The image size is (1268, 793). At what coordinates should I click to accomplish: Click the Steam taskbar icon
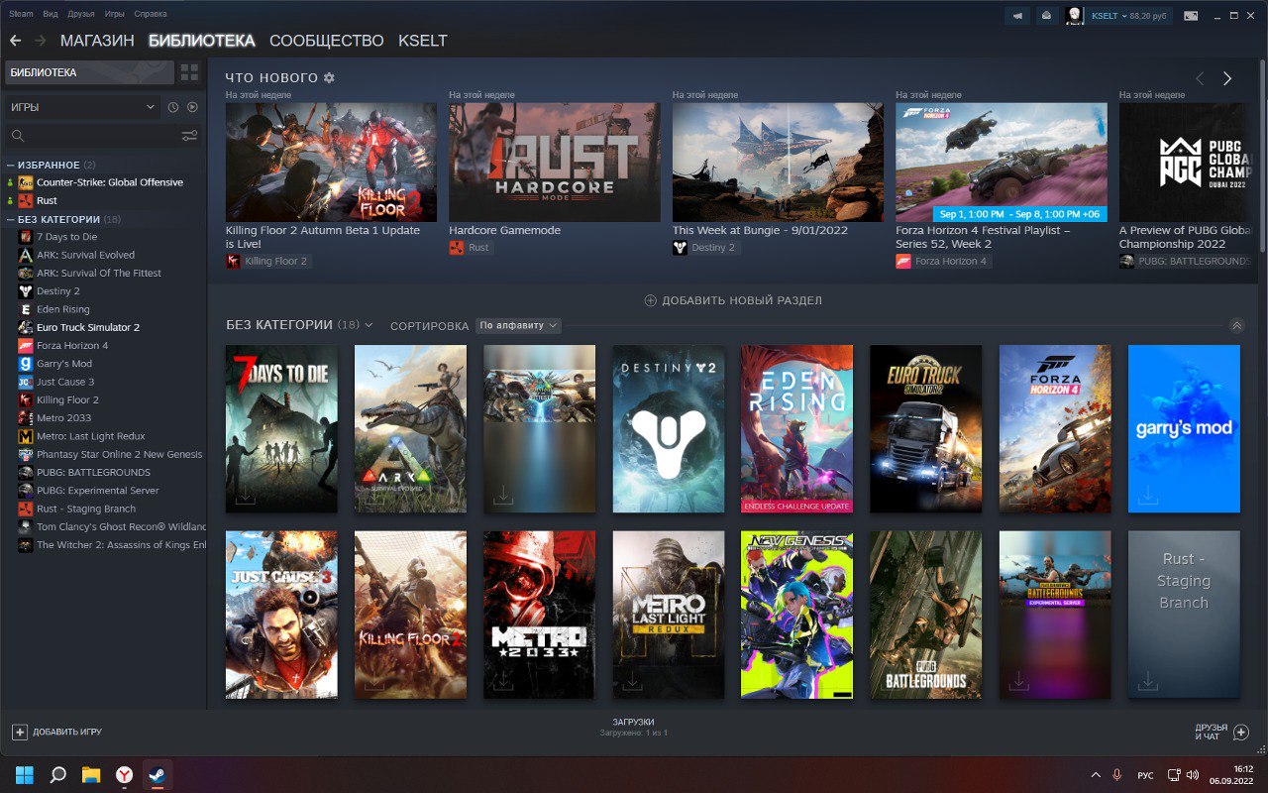point(157,774)
